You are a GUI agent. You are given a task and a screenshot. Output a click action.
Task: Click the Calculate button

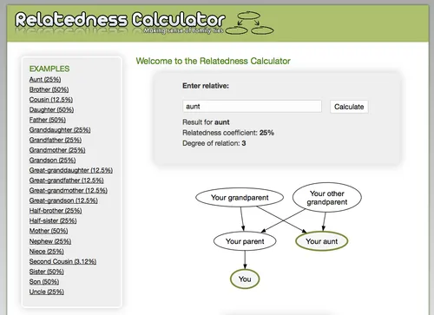click(349, 107)
